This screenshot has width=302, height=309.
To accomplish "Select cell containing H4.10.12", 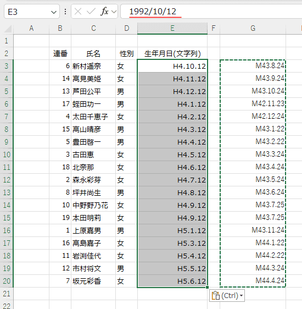I will click(x=172, y=66).
